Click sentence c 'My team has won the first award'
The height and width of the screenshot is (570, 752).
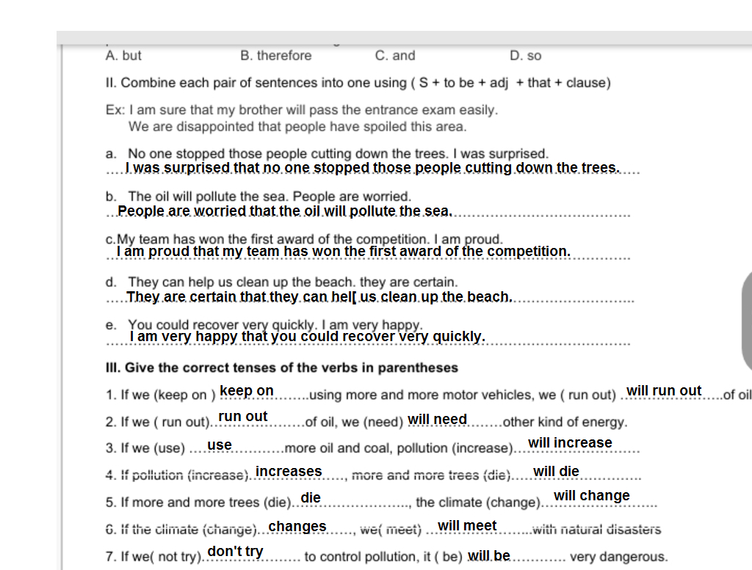tap(310, 239)
